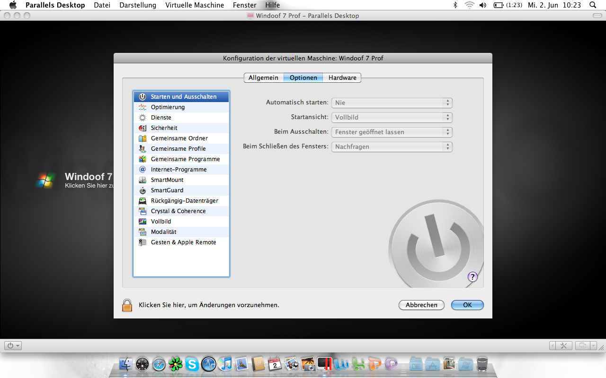The width and height of the screenshot is (606, 378).
Task: Confirm with the OK button
Action: tap(467, 305)
